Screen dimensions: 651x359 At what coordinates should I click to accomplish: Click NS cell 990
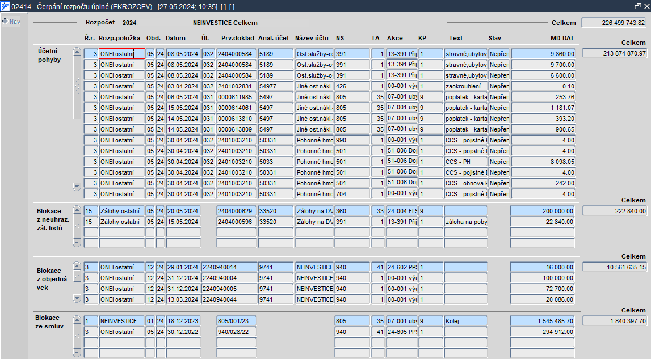(x=352, y=140)
